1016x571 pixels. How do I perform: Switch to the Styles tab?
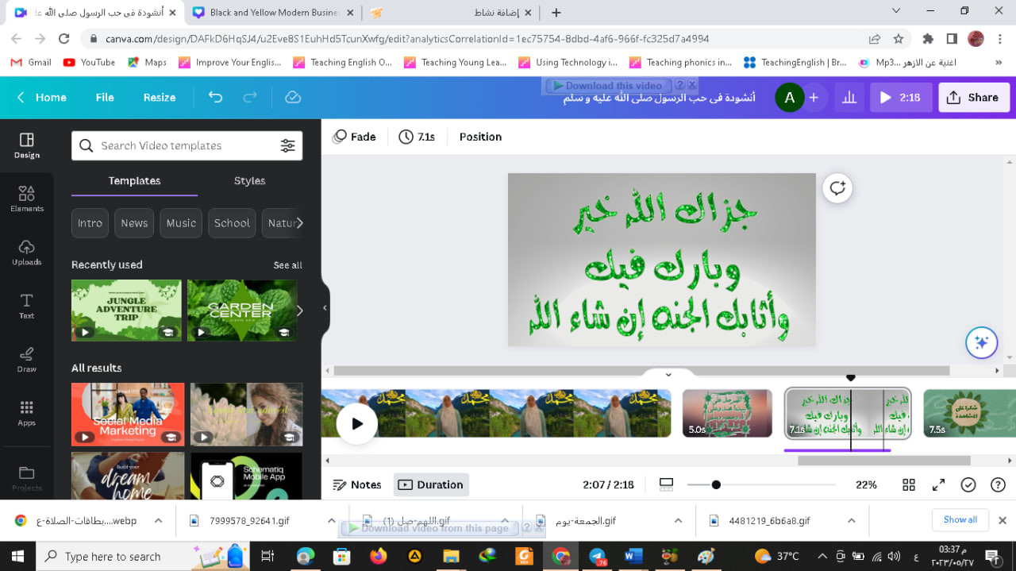coord(249,181)
